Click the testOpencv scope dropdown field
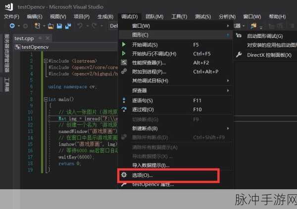Viewport: 297px width, 209px height. point(66,47)
